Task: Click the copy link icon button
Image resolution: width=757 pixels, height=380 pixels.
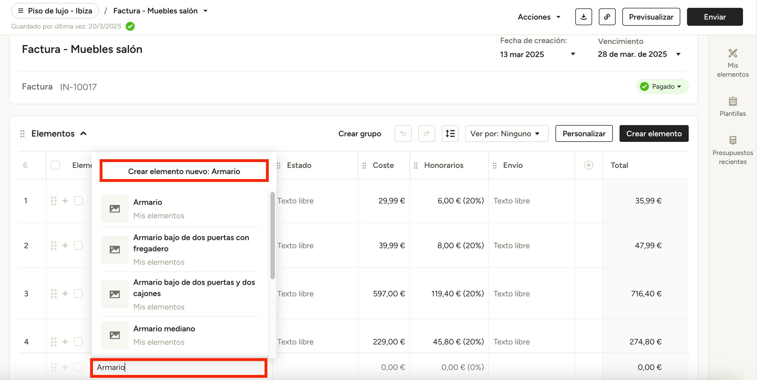Action: [607, 17]
